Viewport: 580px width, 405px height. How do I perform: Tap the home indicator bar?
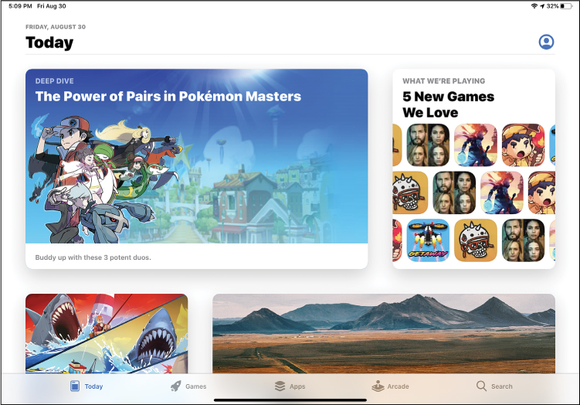click(290, 400)
